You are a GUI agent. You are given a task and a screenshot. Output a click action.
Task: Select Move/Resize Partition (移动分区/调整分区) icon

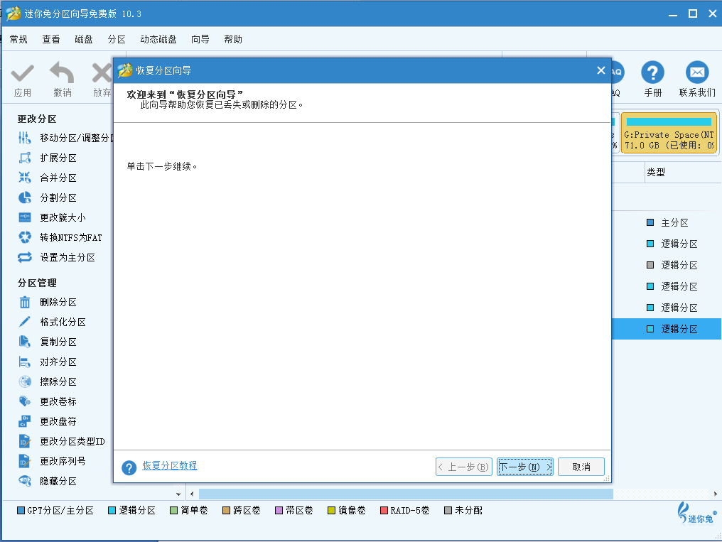(24, 138)
